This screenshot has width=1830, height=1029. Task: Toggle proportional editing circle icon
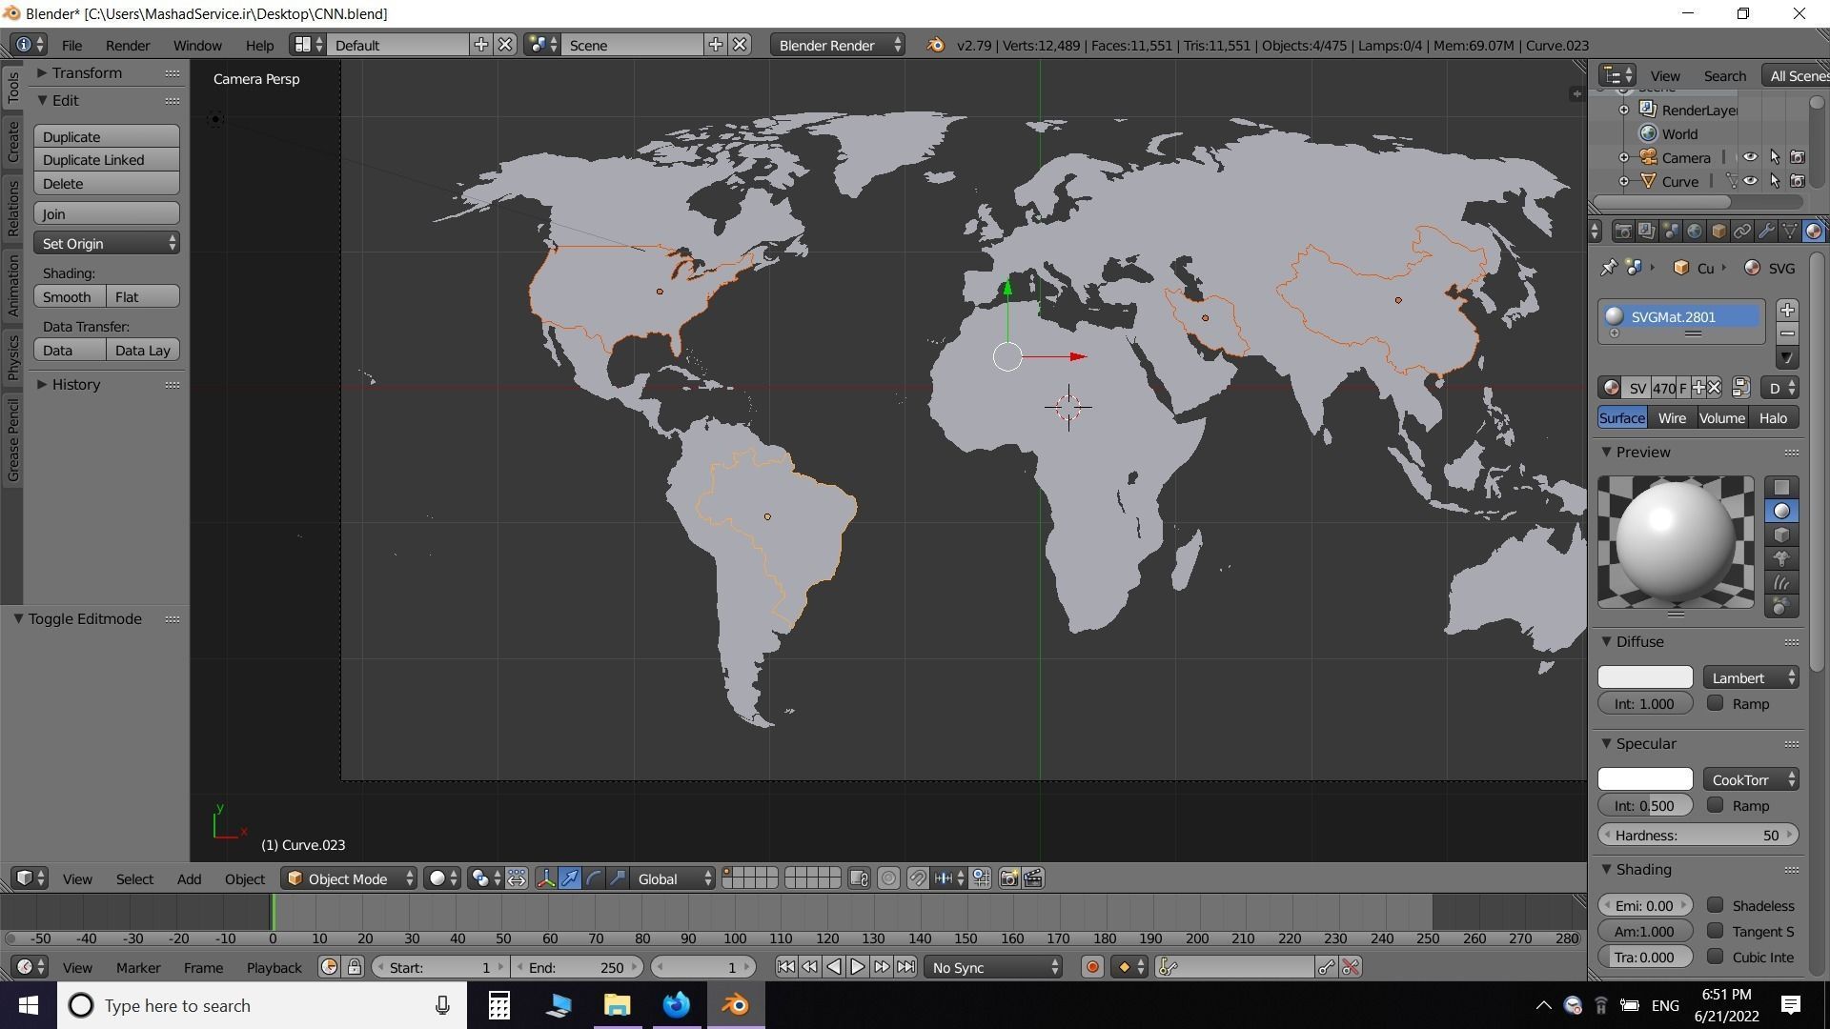(x=888, y=878)
